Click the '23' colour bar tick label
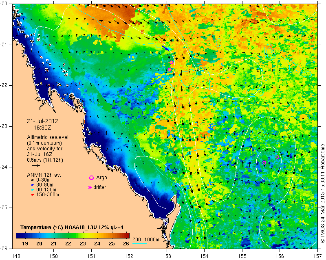Viewport: 326px width, 260px height. coord(83,244)
